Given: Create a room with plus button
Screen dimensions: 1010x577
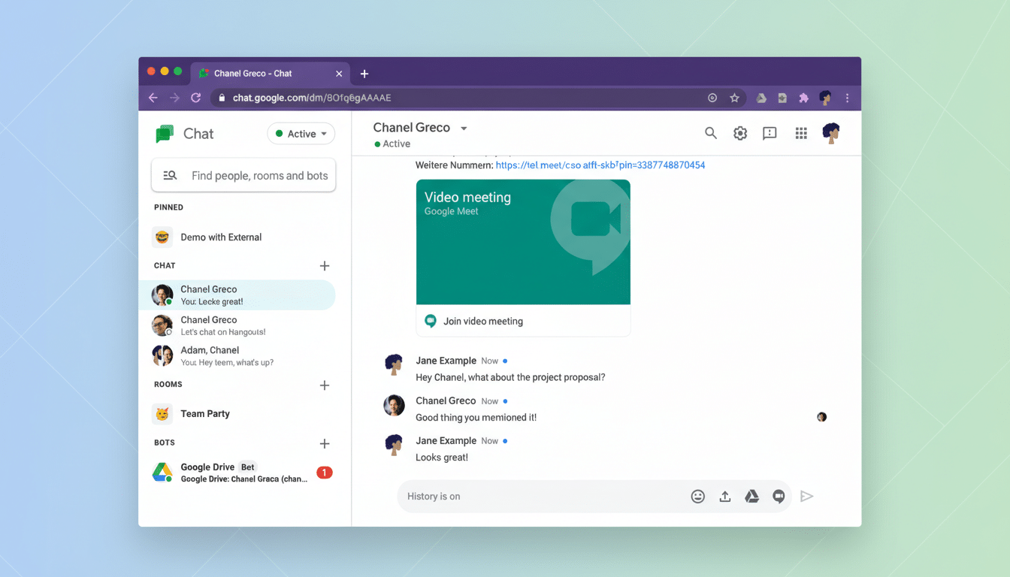Looking at the screenshot, I should [325, 385].
